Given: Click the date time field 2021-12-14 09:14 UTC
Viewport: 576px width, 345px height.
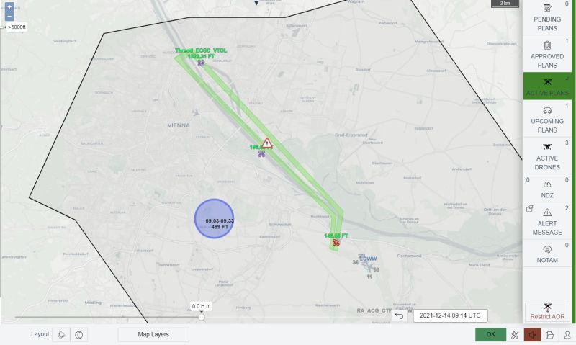Looking at the screenshot, I should 450,315.
